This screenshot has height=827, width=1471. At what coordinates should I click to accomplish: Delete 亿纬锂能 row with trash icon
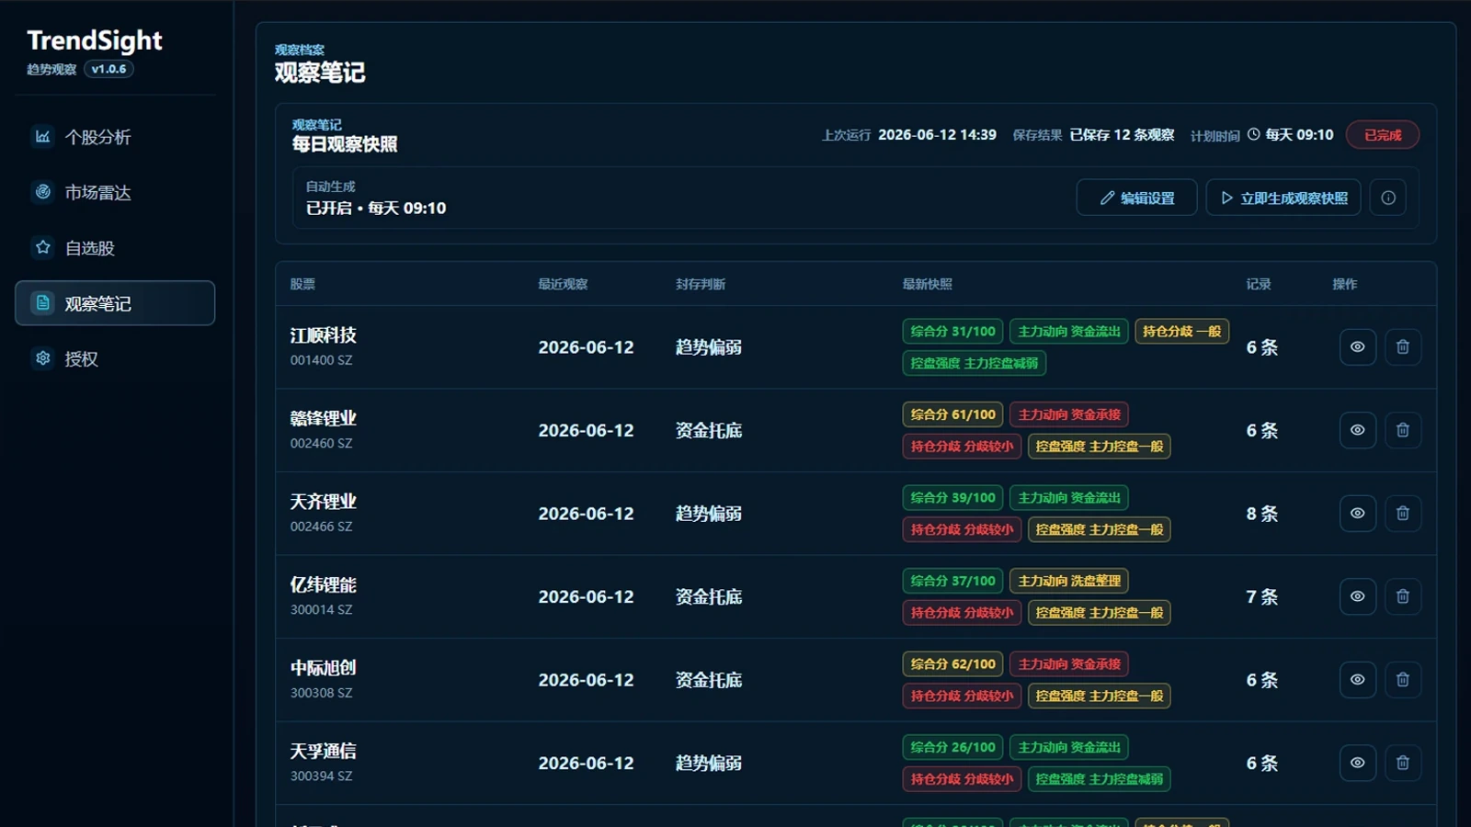tap(1403, 596)
